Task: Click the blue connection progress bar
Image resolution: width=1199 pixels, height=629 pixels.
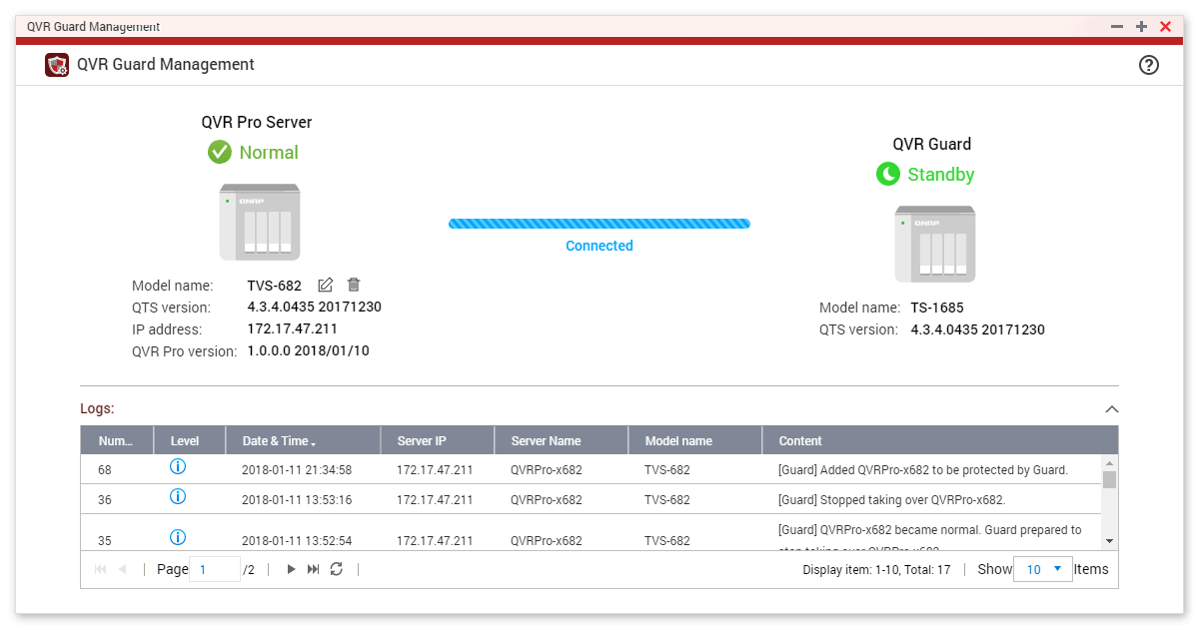Action: (x=599, y=224)
